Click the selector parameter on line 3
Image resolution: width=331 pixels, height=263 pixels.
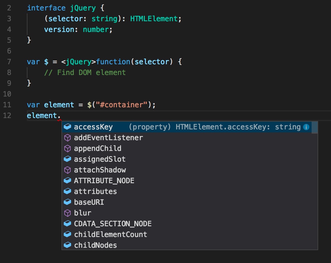(x=65, y=19)
